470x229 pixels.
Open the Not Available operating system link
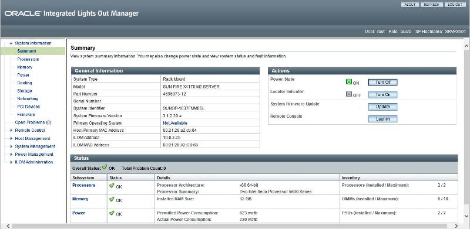point(175,123)
